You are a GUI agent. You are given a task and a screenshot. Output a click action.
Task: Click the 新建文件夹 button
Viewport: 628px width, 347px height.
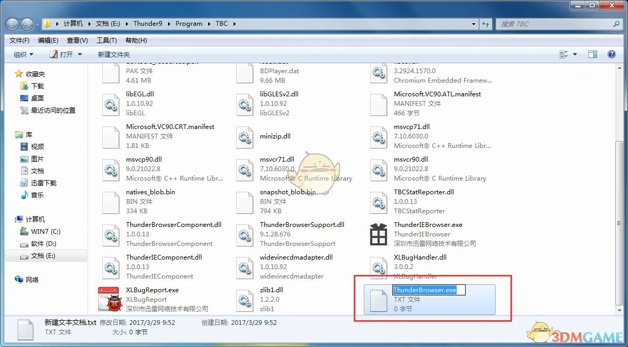[x=113, y=54]
